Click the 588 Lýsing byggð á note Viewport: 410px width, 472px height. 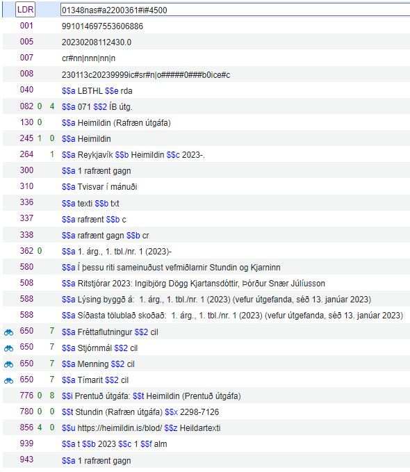click(216, 300)
